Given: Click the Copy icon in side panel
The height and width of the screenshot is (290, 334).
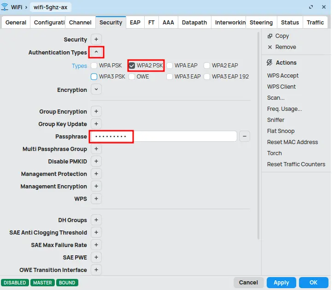Looking at the screenshot, I should click(270, 36).
